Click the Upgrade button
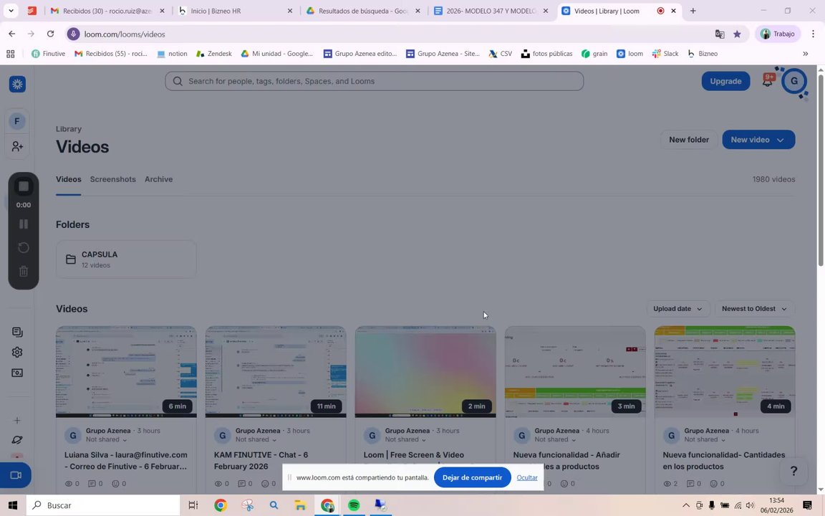 pyautogui.click(x=725, y=81)
